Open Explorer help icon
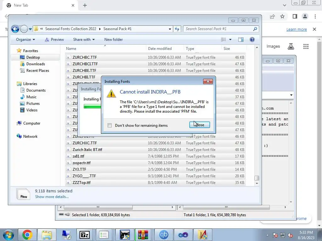This screenshot has height=241, width=322. click(x=252, y=40)
